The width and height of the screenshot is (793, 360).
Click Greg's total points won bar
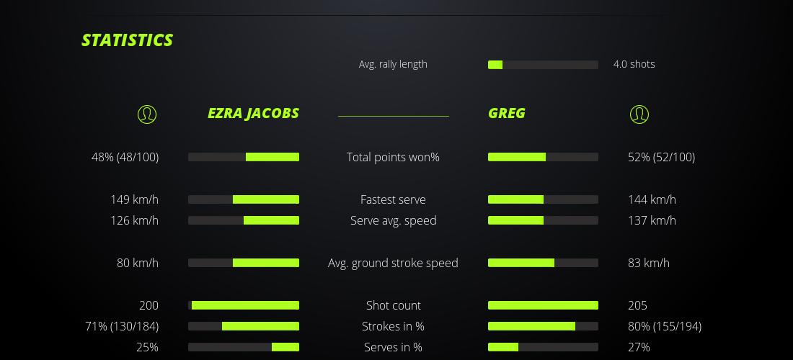(543, 157)
